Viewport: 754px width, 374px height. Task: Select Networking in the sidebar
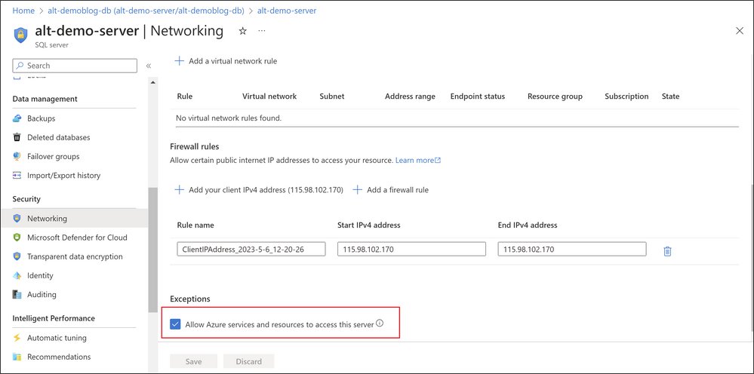[47, 219]
